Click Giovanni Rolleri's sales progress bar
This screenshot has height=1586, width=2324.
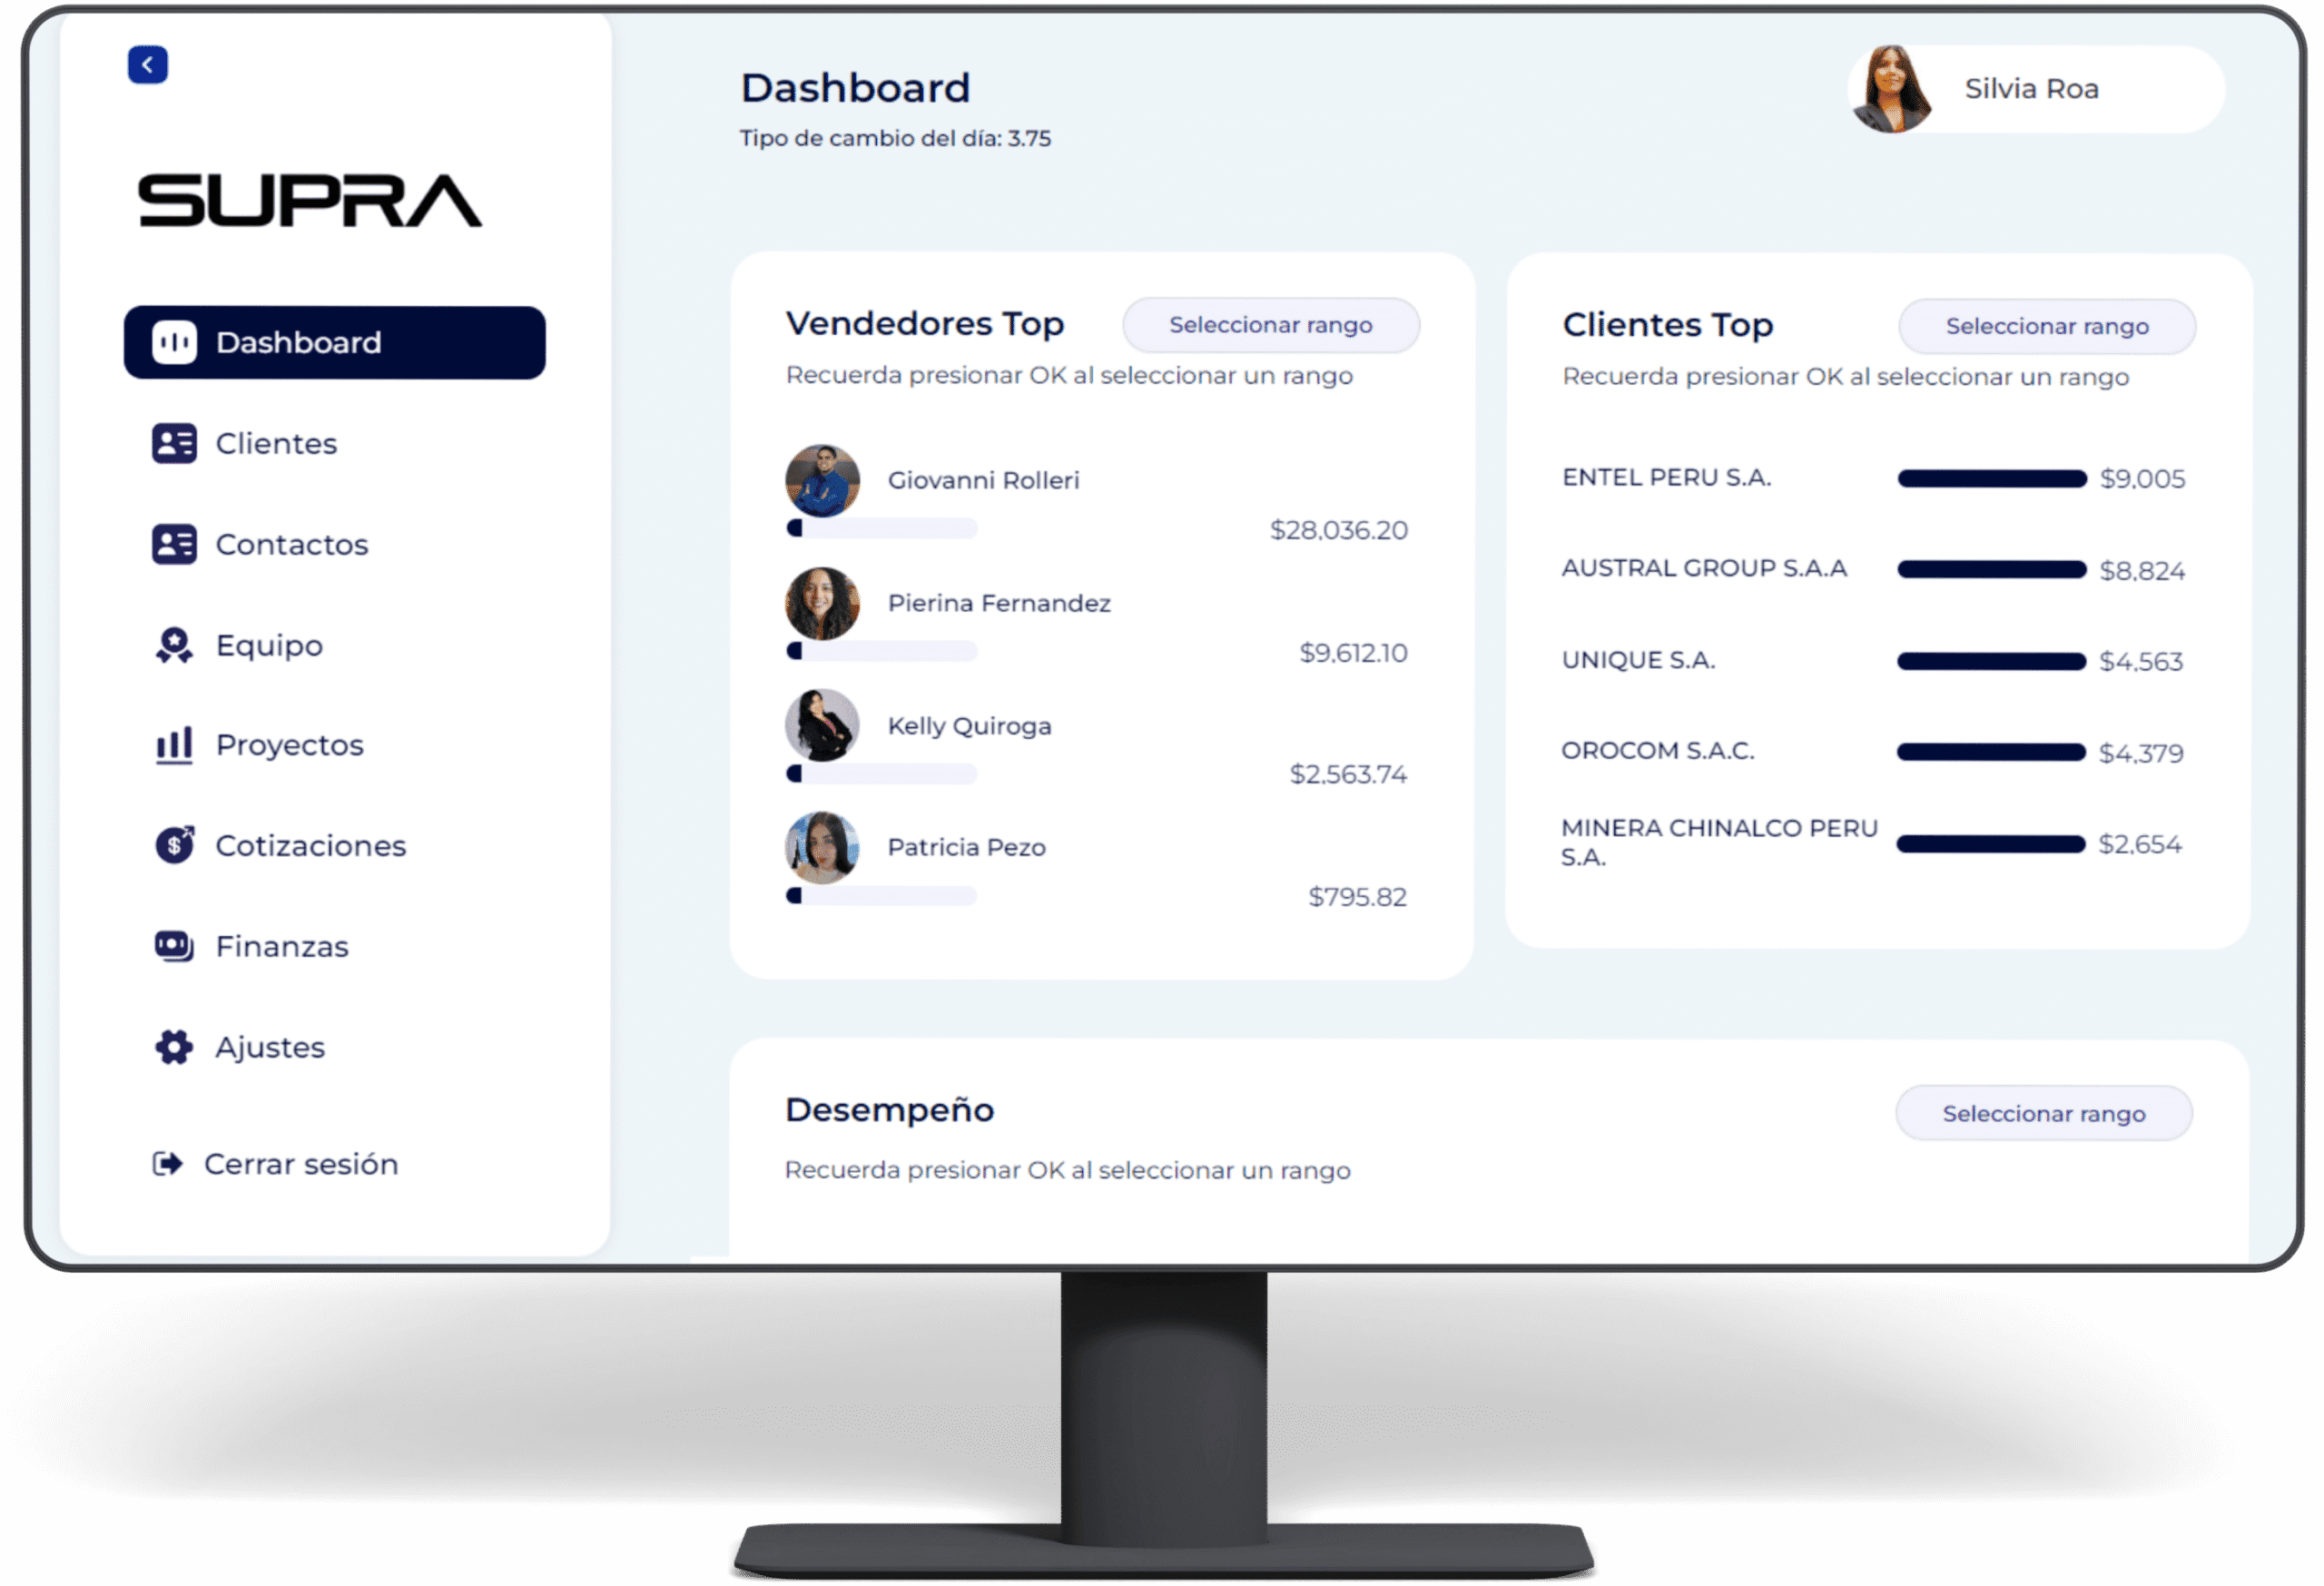881,528
